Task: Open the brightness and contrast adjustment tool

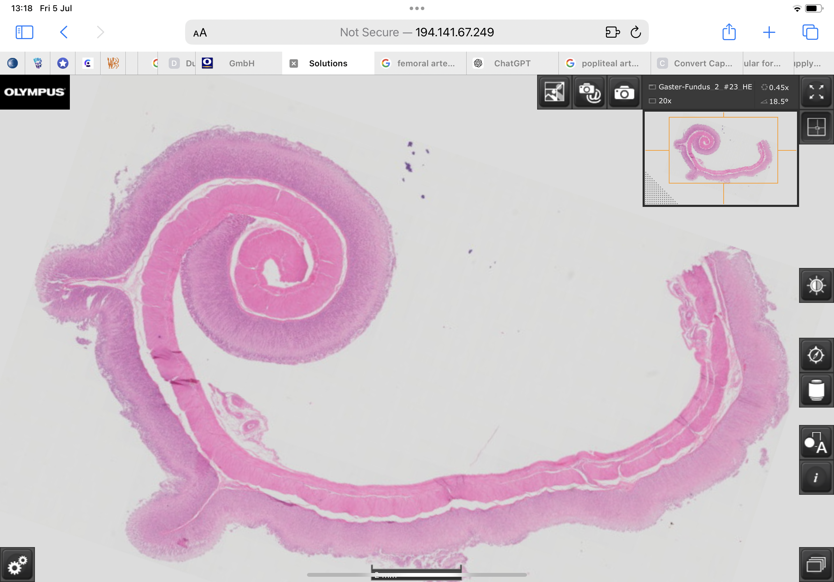Action: [x=816, y=285]
